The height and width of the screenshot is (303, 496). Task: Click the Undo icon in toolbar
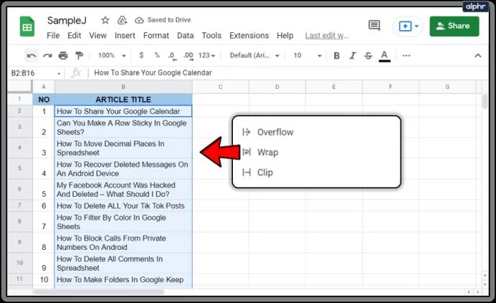(x=32, y=55)
